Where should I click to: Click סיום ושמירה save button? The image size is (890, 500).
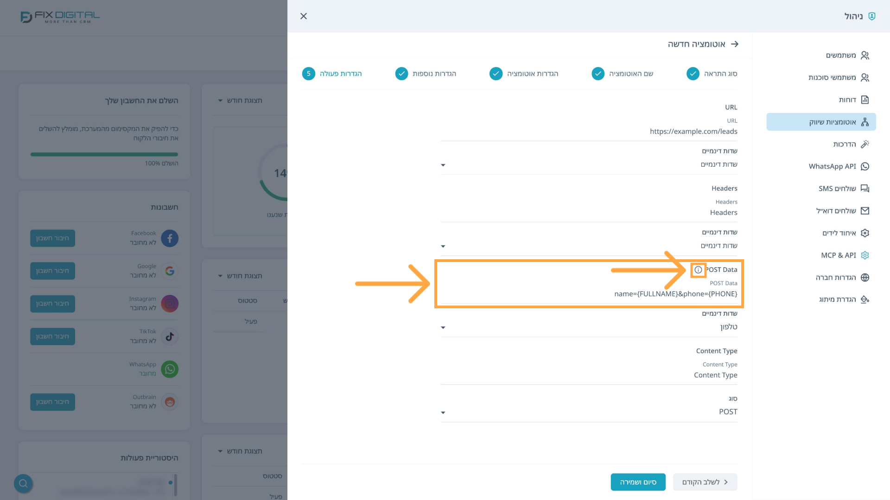click(638, 482)
